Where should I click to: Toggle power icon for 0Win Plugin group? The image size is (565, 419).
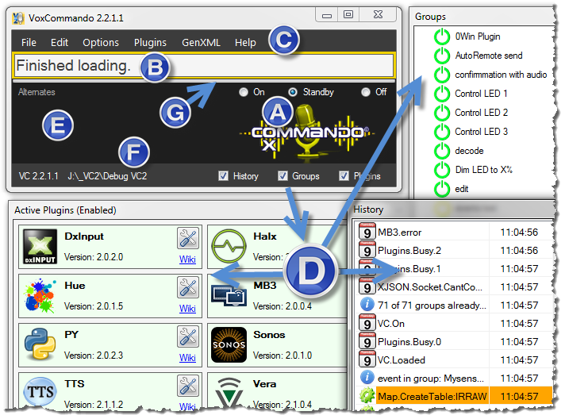[x=442, y=37]
